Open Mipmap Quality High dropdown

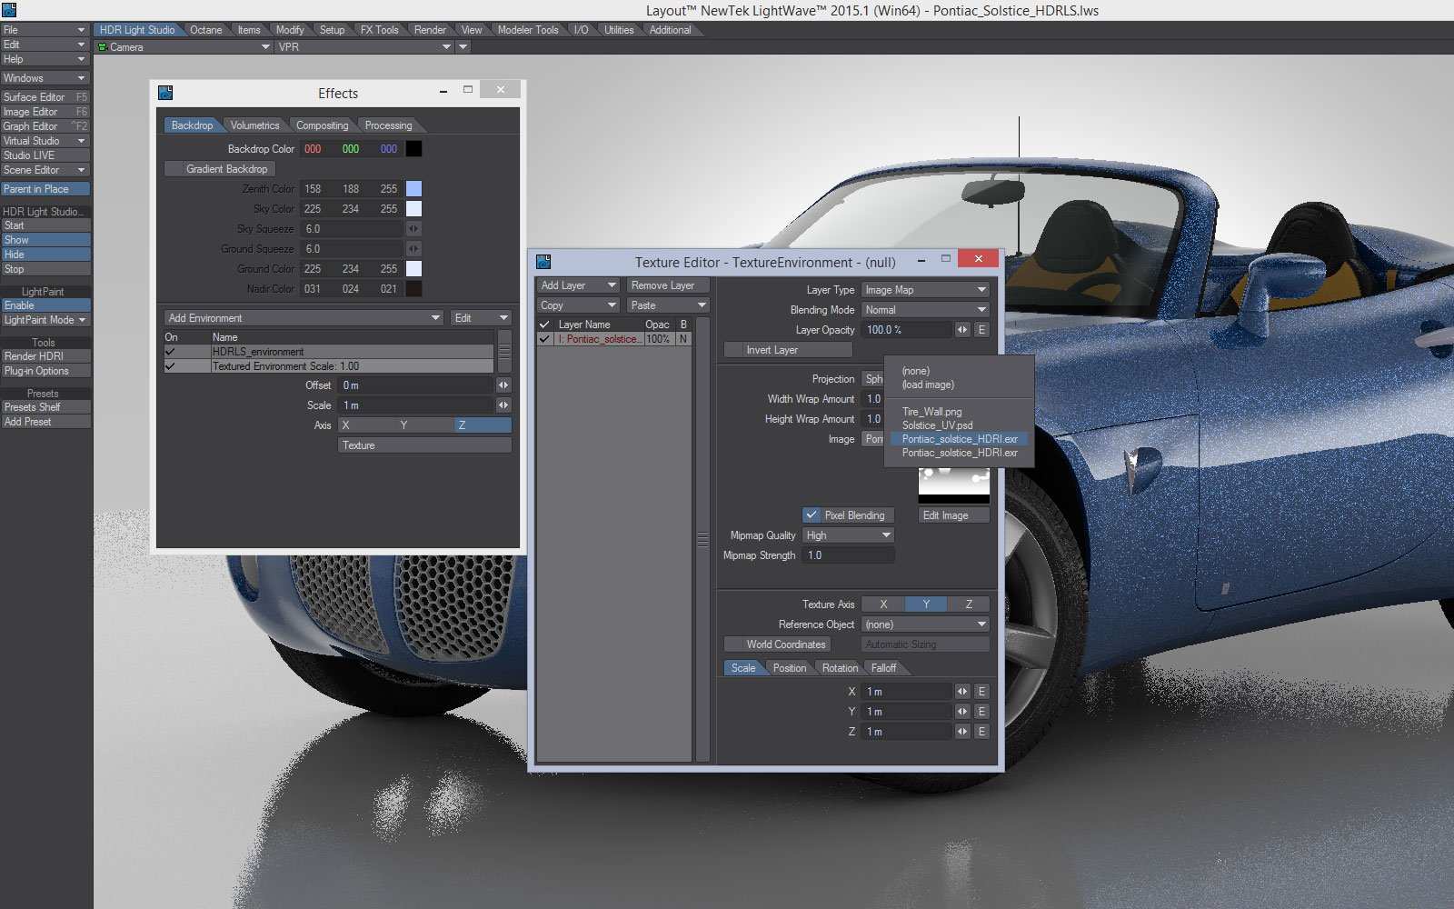[849, 535]
